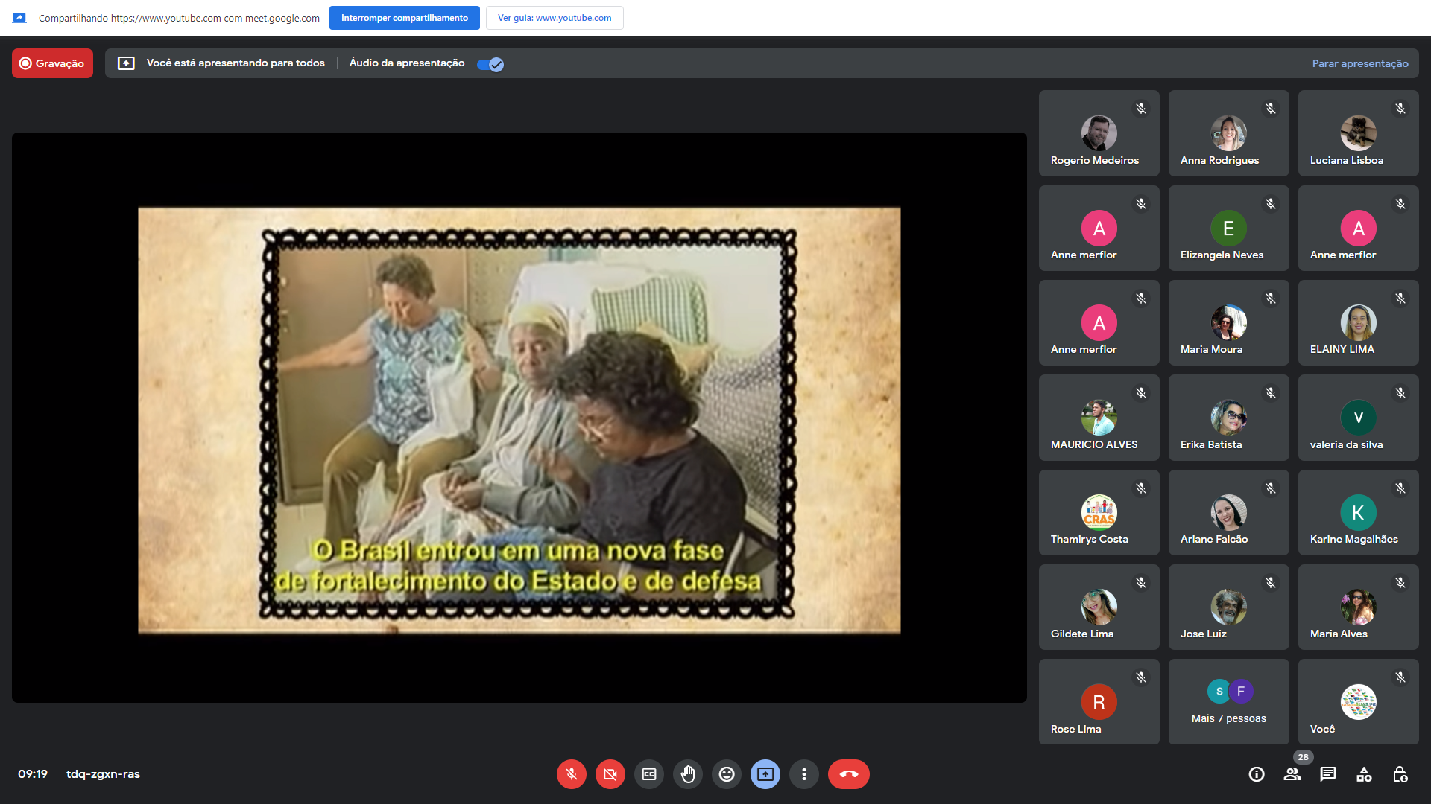Click the Gravação recording indicator
This screenshot has height=804, width=1431.
(52, 63)
